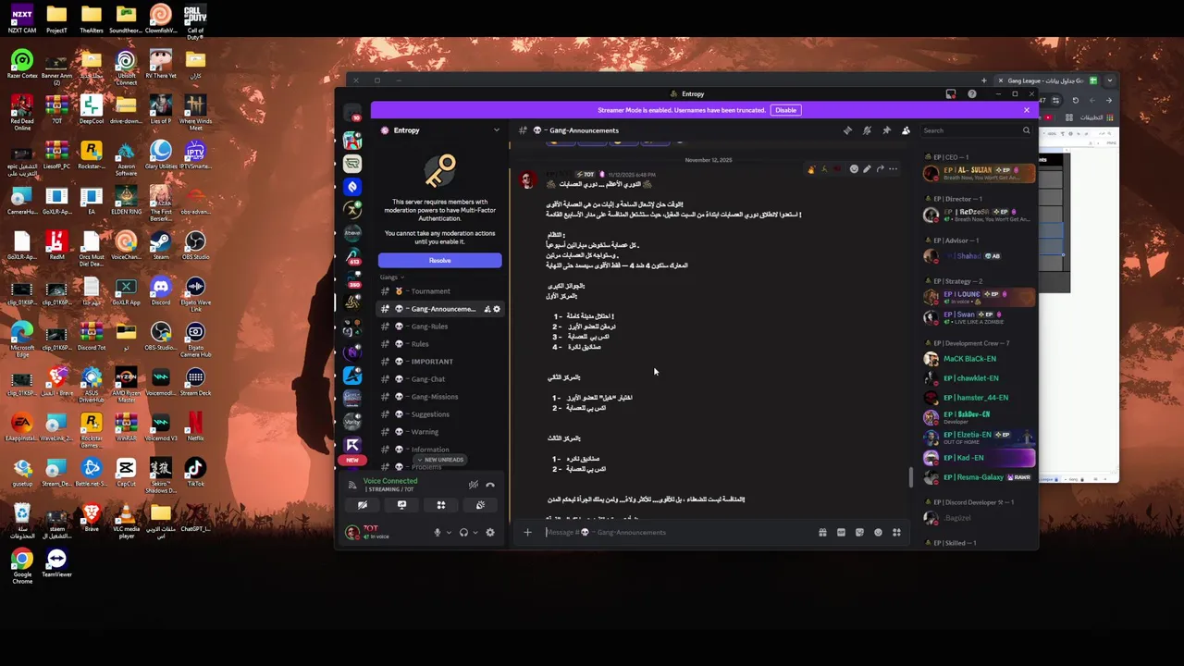Open microphone input options arrow

point(449,533)
